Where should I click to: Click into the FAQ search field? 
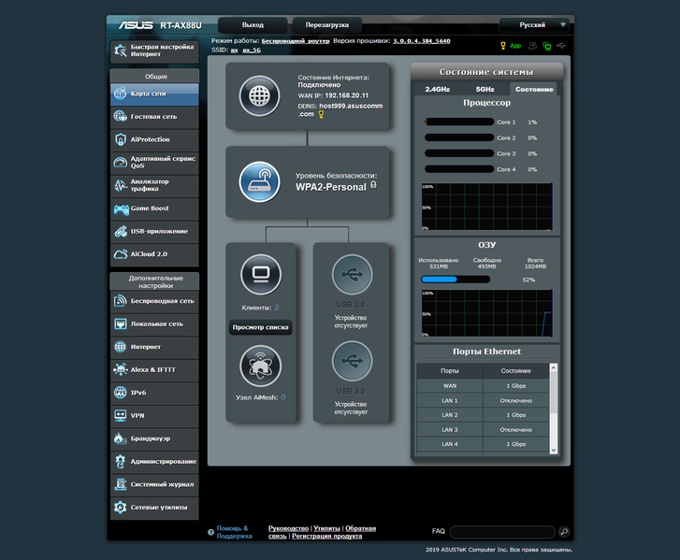click(502, 531)
